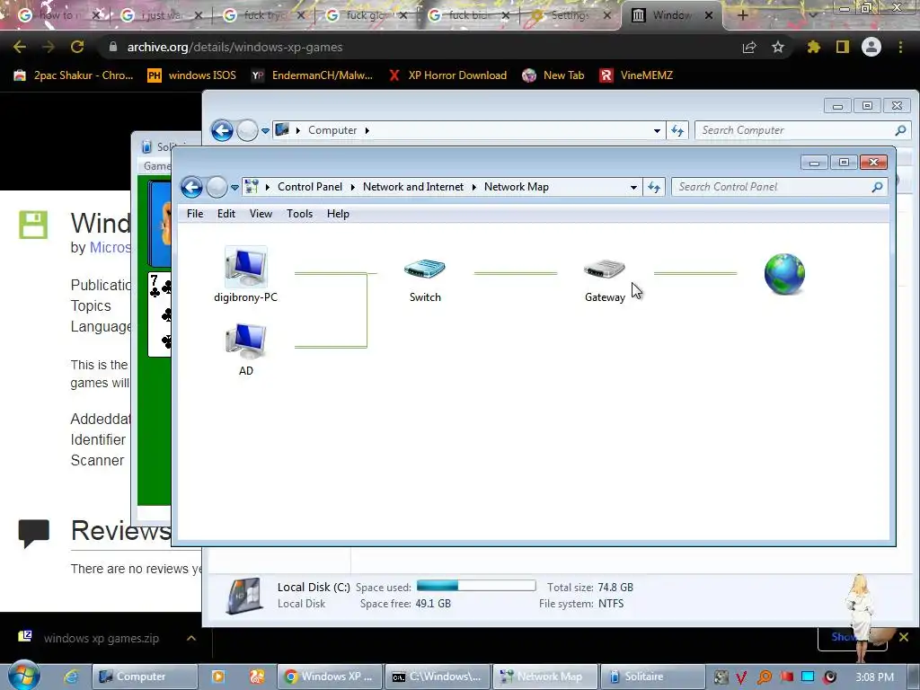920x690 pixels.
Task: Select the AD computer icon
Action: (x=246, y=341)
